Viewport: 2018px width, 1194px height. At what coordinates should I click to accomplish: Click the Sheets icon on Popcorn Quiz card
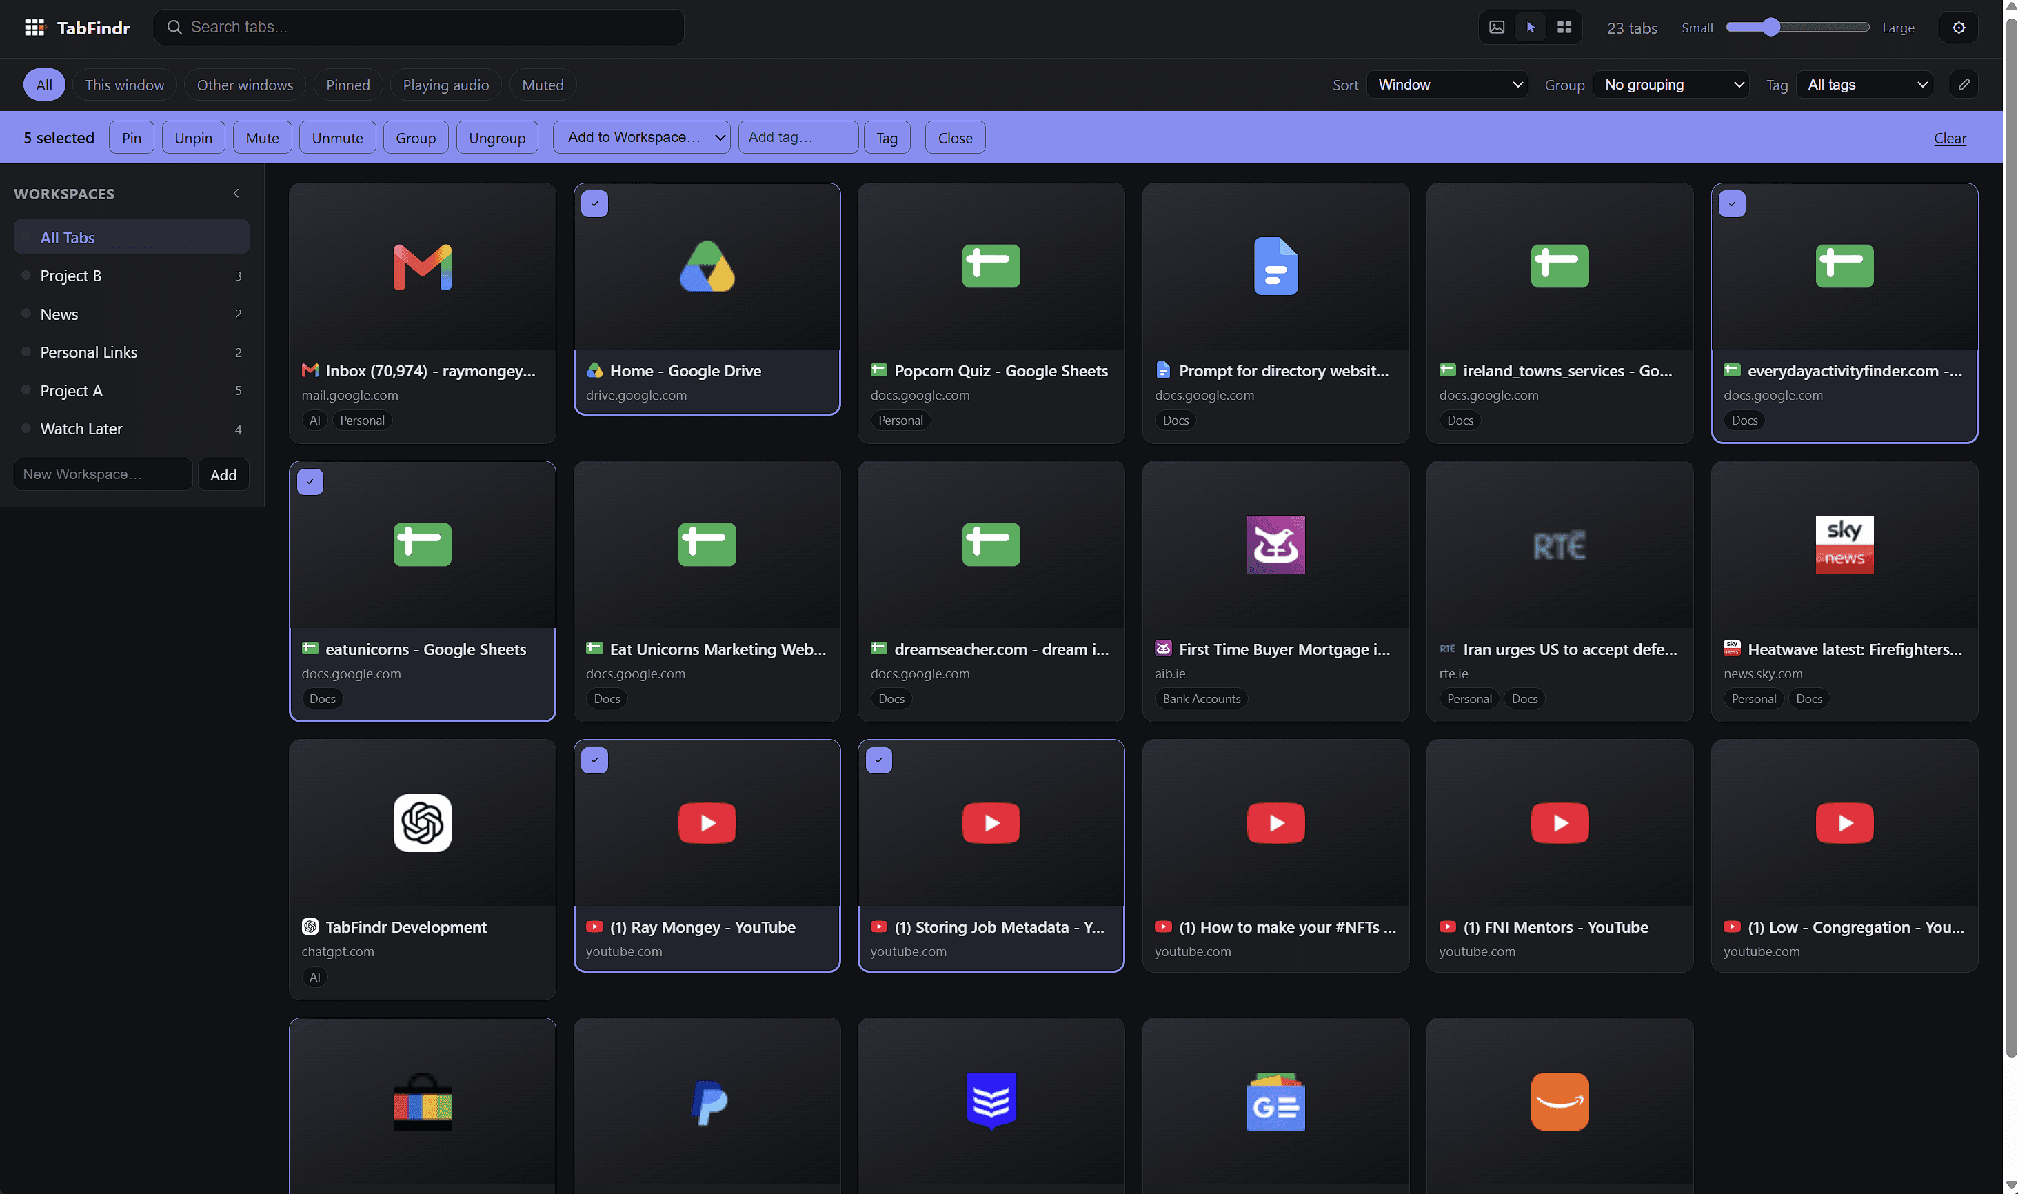click(x=991, y=266)
